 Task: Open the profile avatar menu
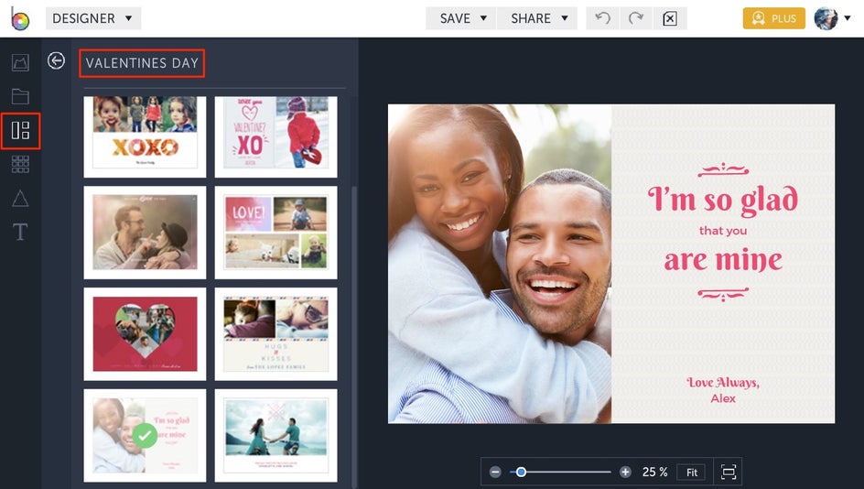point(832,18)
